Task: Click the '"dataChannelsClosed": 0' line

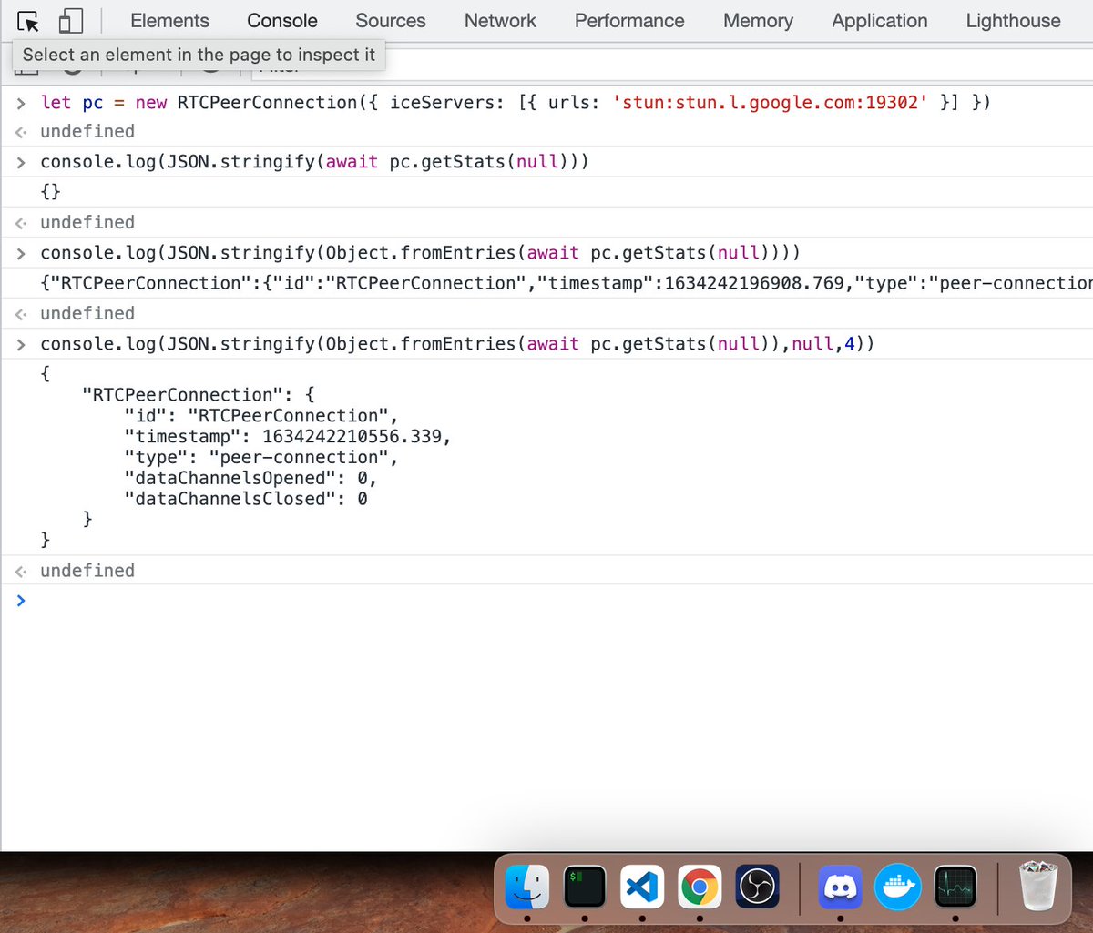Action: coord(245,499)
